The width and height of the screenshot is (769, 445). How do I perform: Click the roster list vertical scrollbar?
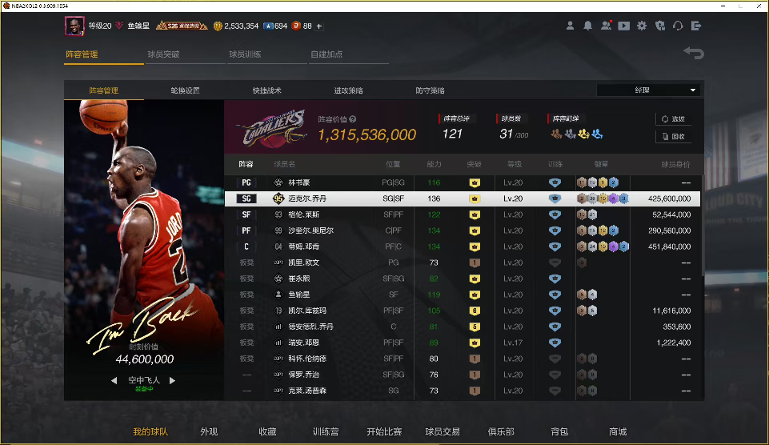pyautogui.click(x=703, y=226)
